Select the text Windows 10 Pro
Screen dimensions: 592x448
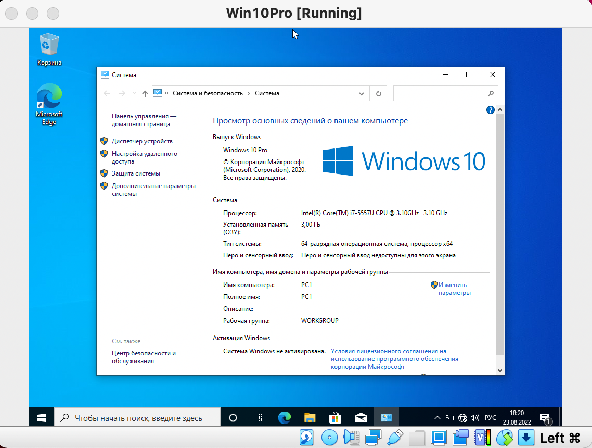245,150
